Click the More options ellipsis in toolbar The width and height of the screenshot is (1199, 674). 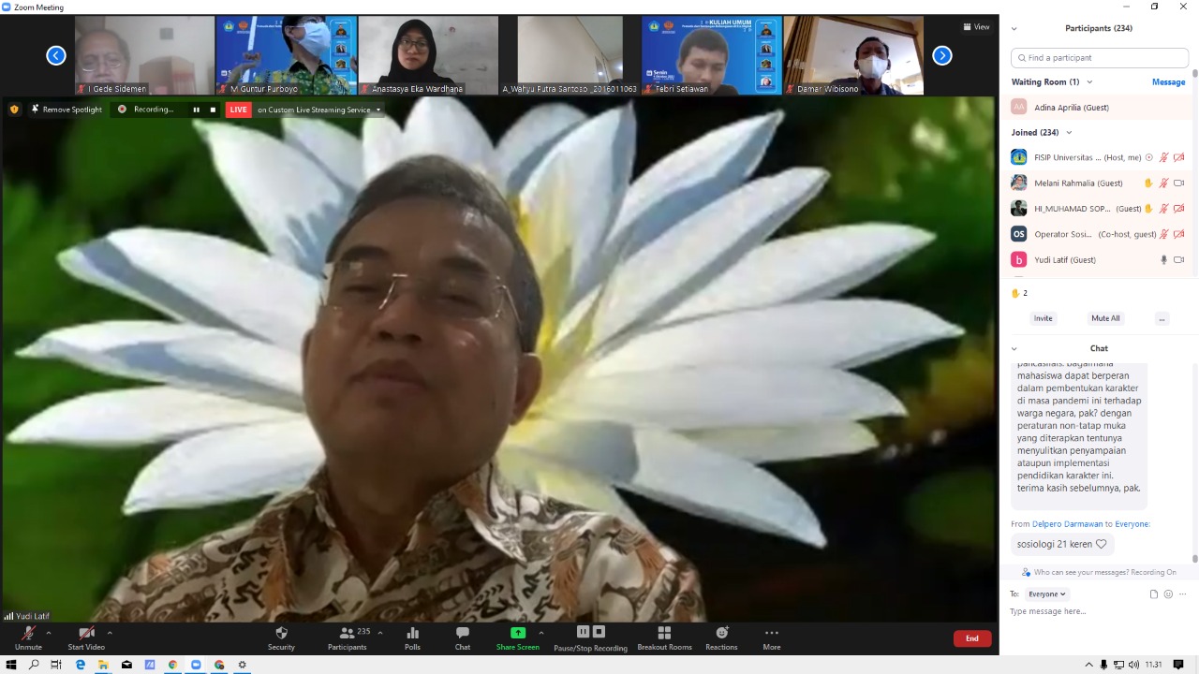click(771, 634)
